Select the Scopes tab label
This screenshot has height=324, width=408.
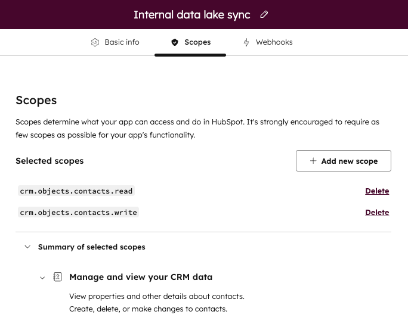click(197, 42)
